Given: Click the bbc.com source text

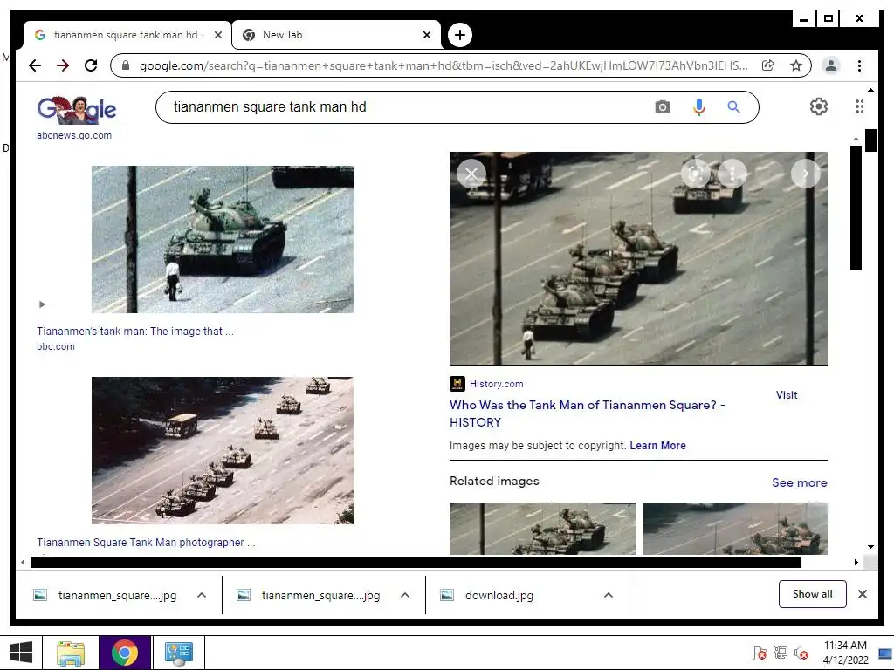Looking at the screenshot, I should (x=56, y=346).
